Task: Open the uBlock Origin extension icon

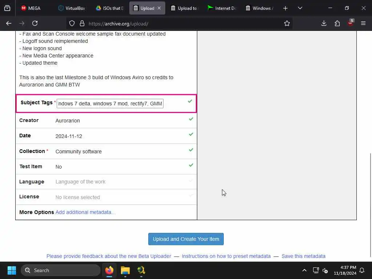Action: [351, 23]
